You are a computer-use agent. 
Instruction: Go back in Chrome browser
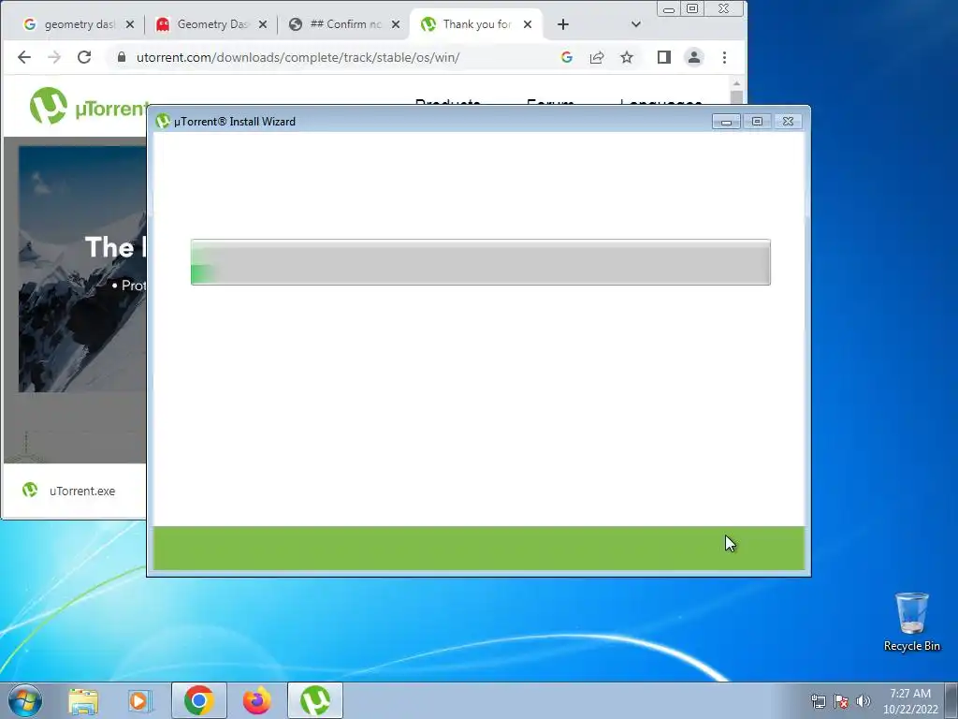point(23,57)
